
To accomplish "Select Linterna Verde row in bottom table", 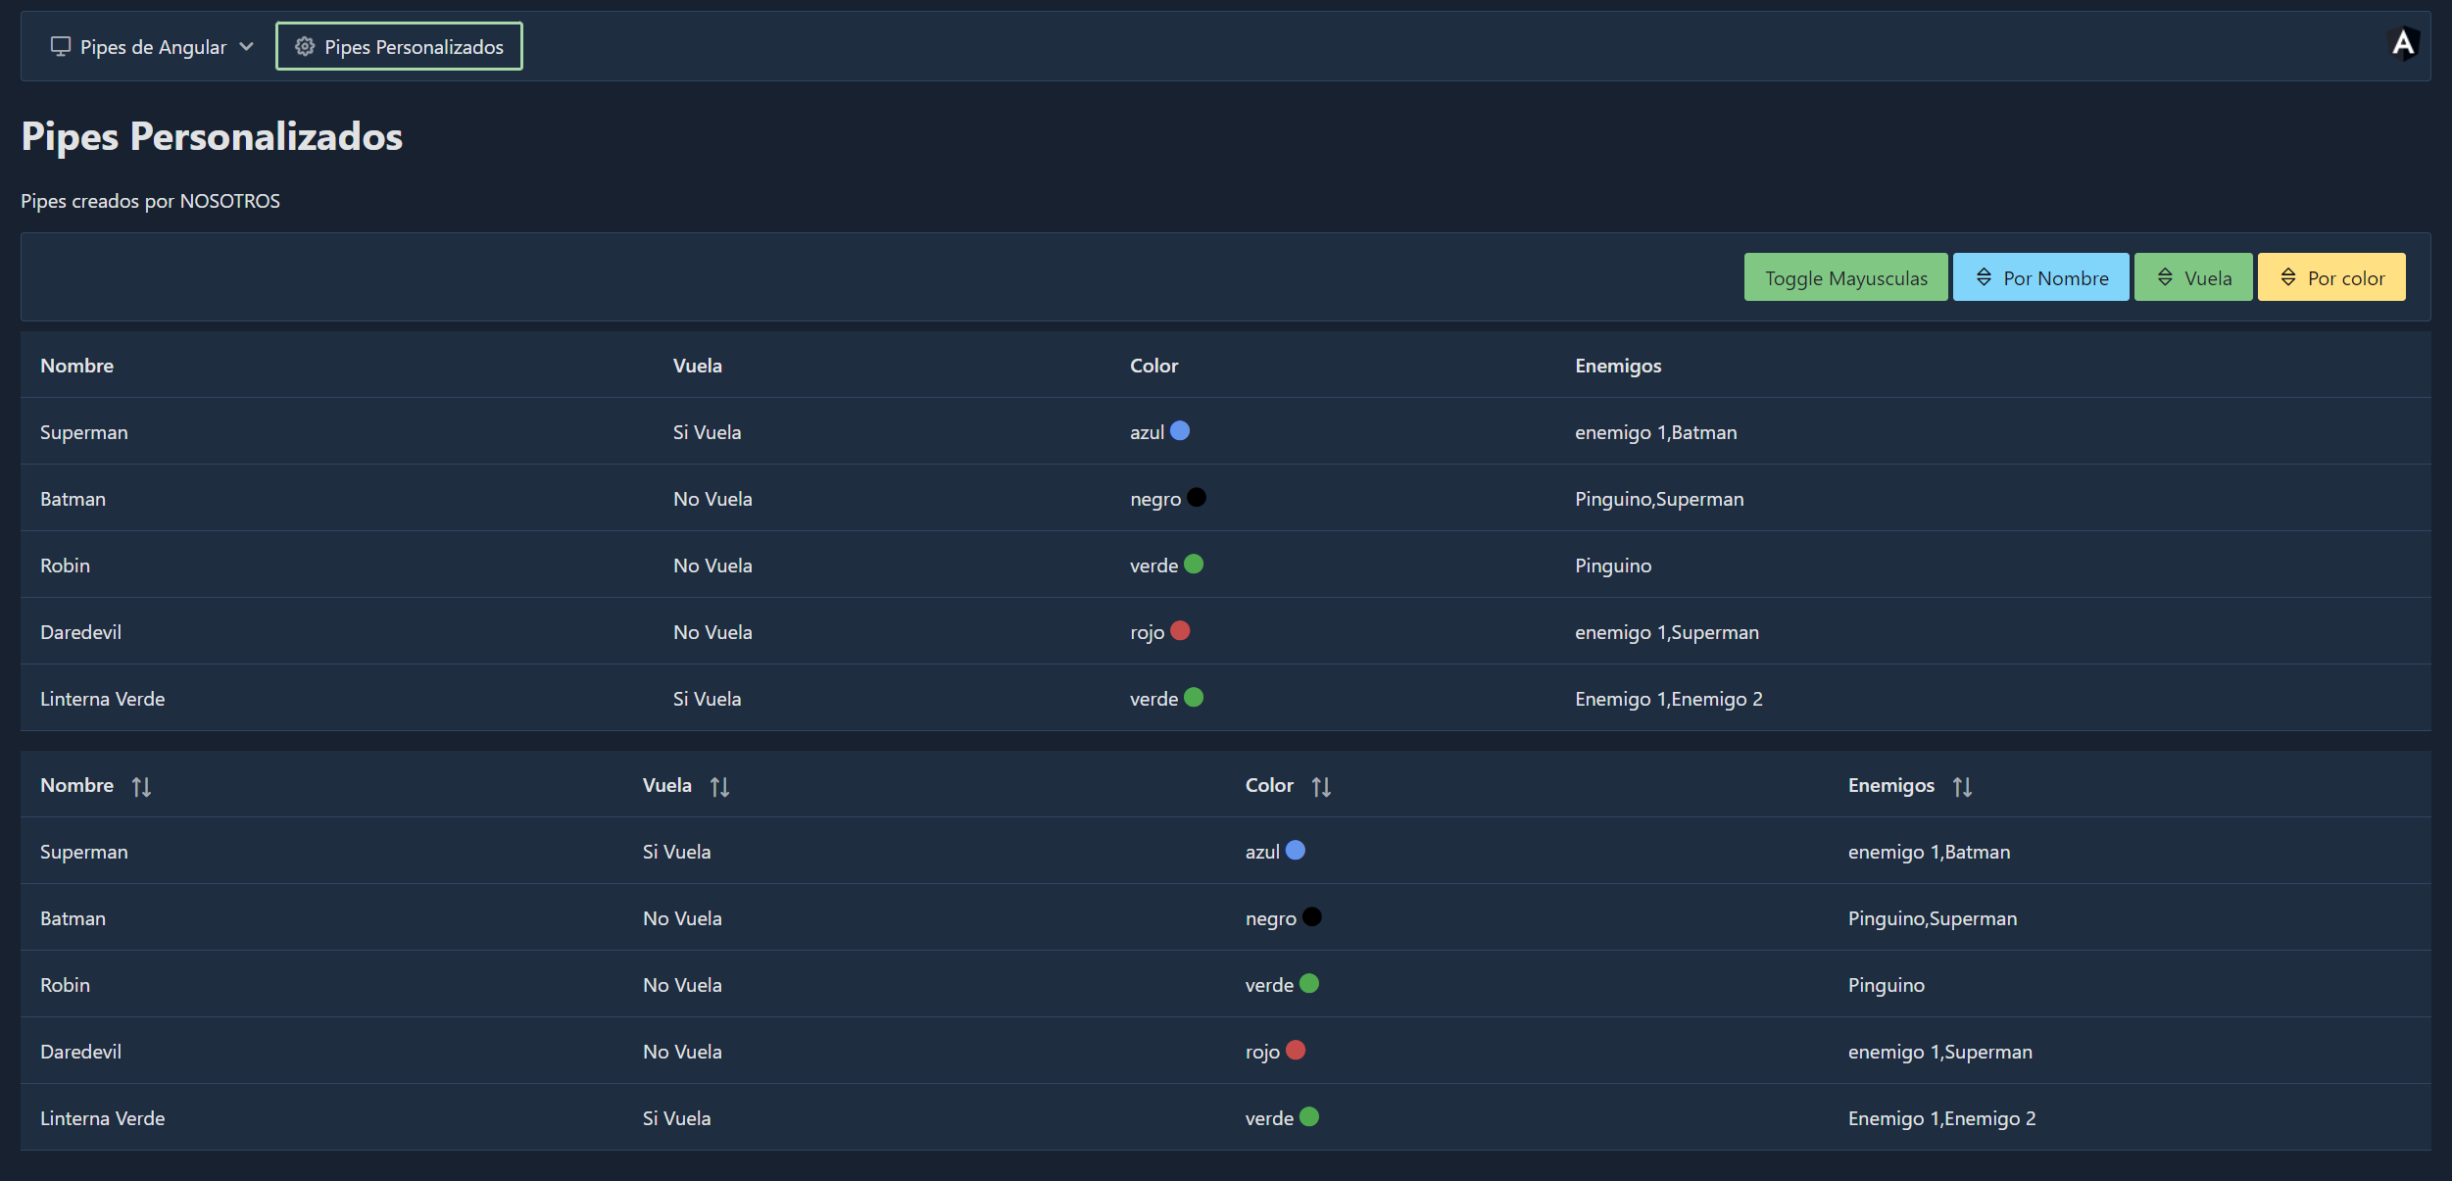I will pos(103,1118).
